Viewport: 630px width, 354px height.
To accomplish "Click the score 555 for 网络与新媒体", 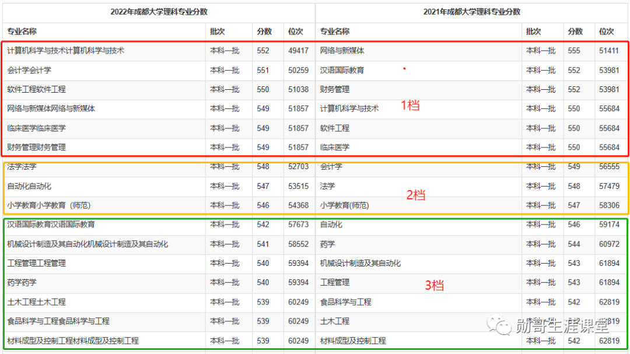I will click(574, 51).
